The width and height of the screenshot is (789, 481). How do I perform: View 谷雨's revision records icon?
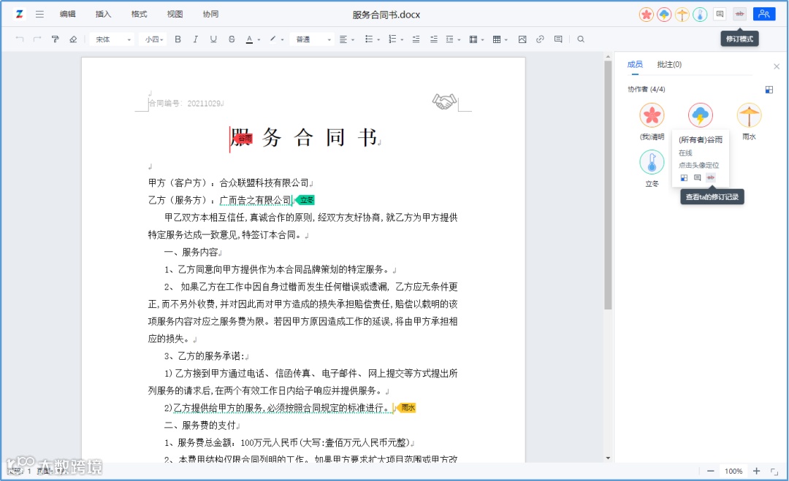711,177
